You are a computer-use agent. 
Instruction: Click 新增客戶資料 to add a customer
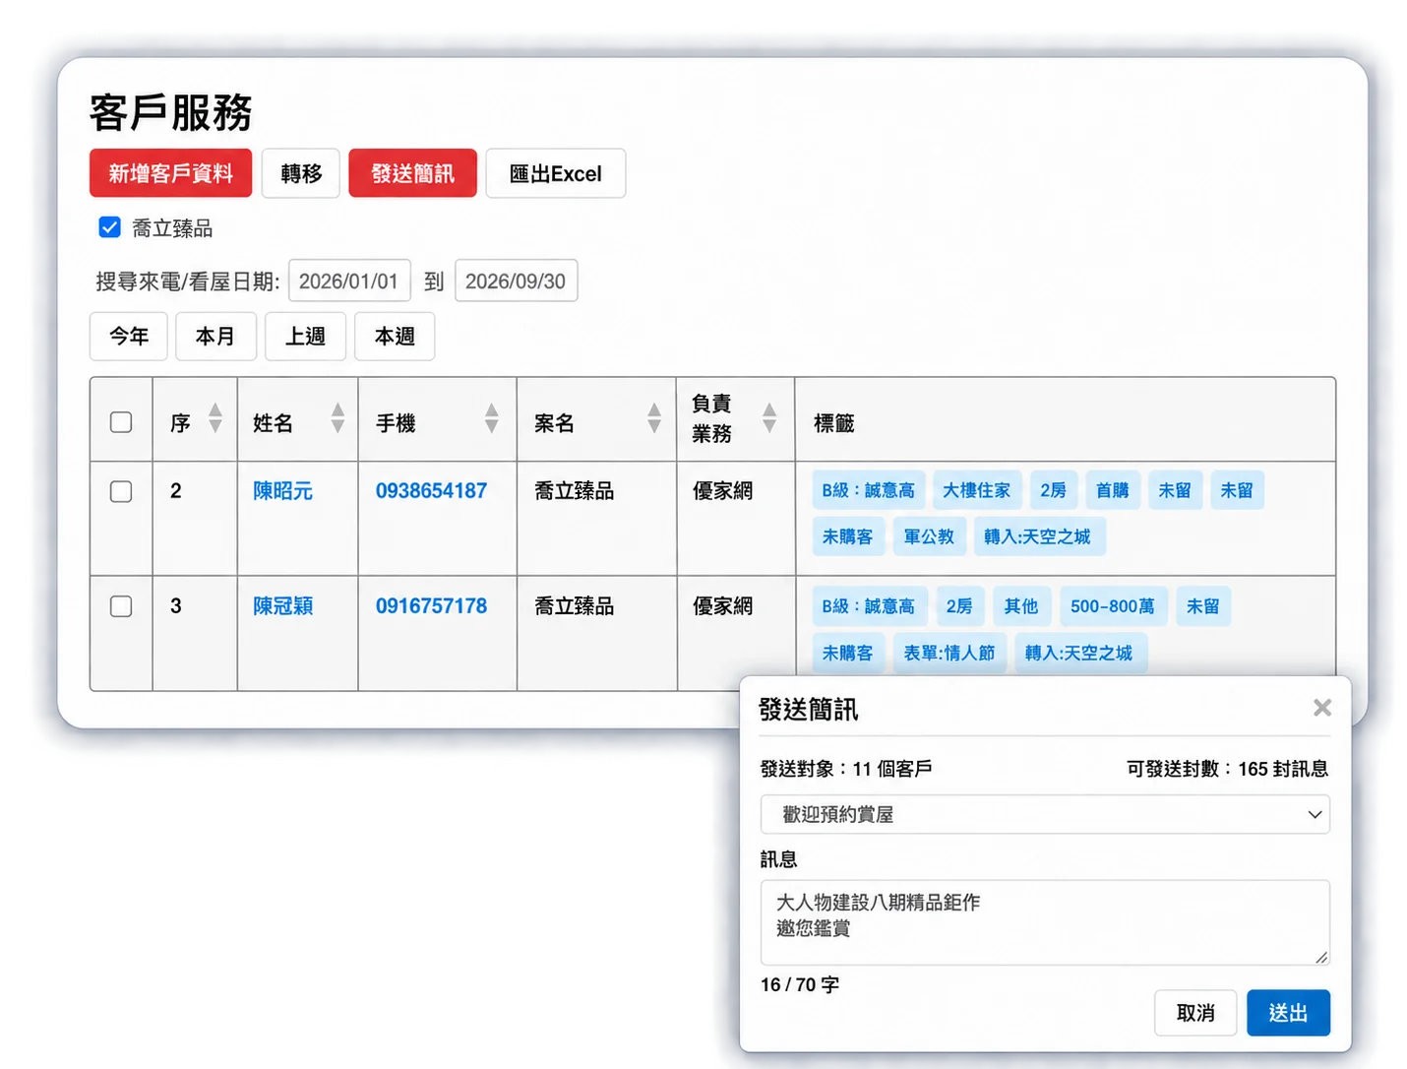click(x=171, y=173)
